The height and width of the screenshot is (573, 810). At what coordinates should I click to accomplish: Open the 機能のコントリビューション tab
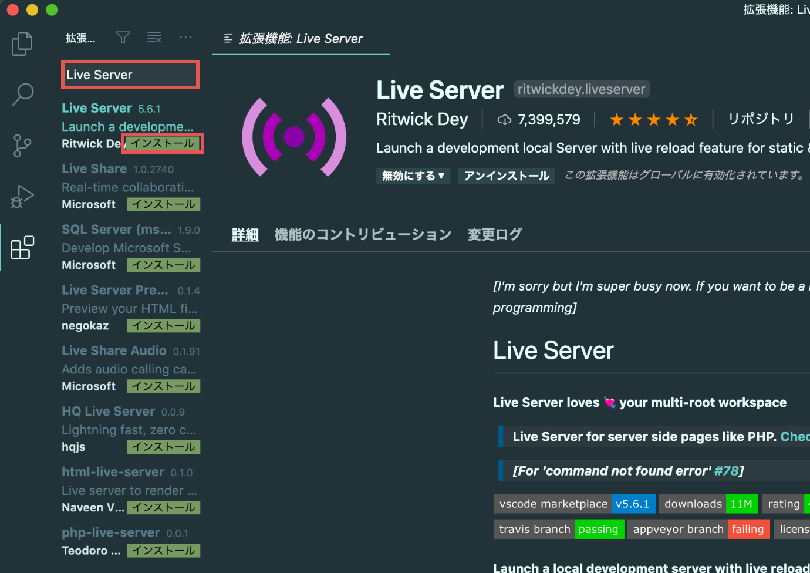[x=363, y=234]
